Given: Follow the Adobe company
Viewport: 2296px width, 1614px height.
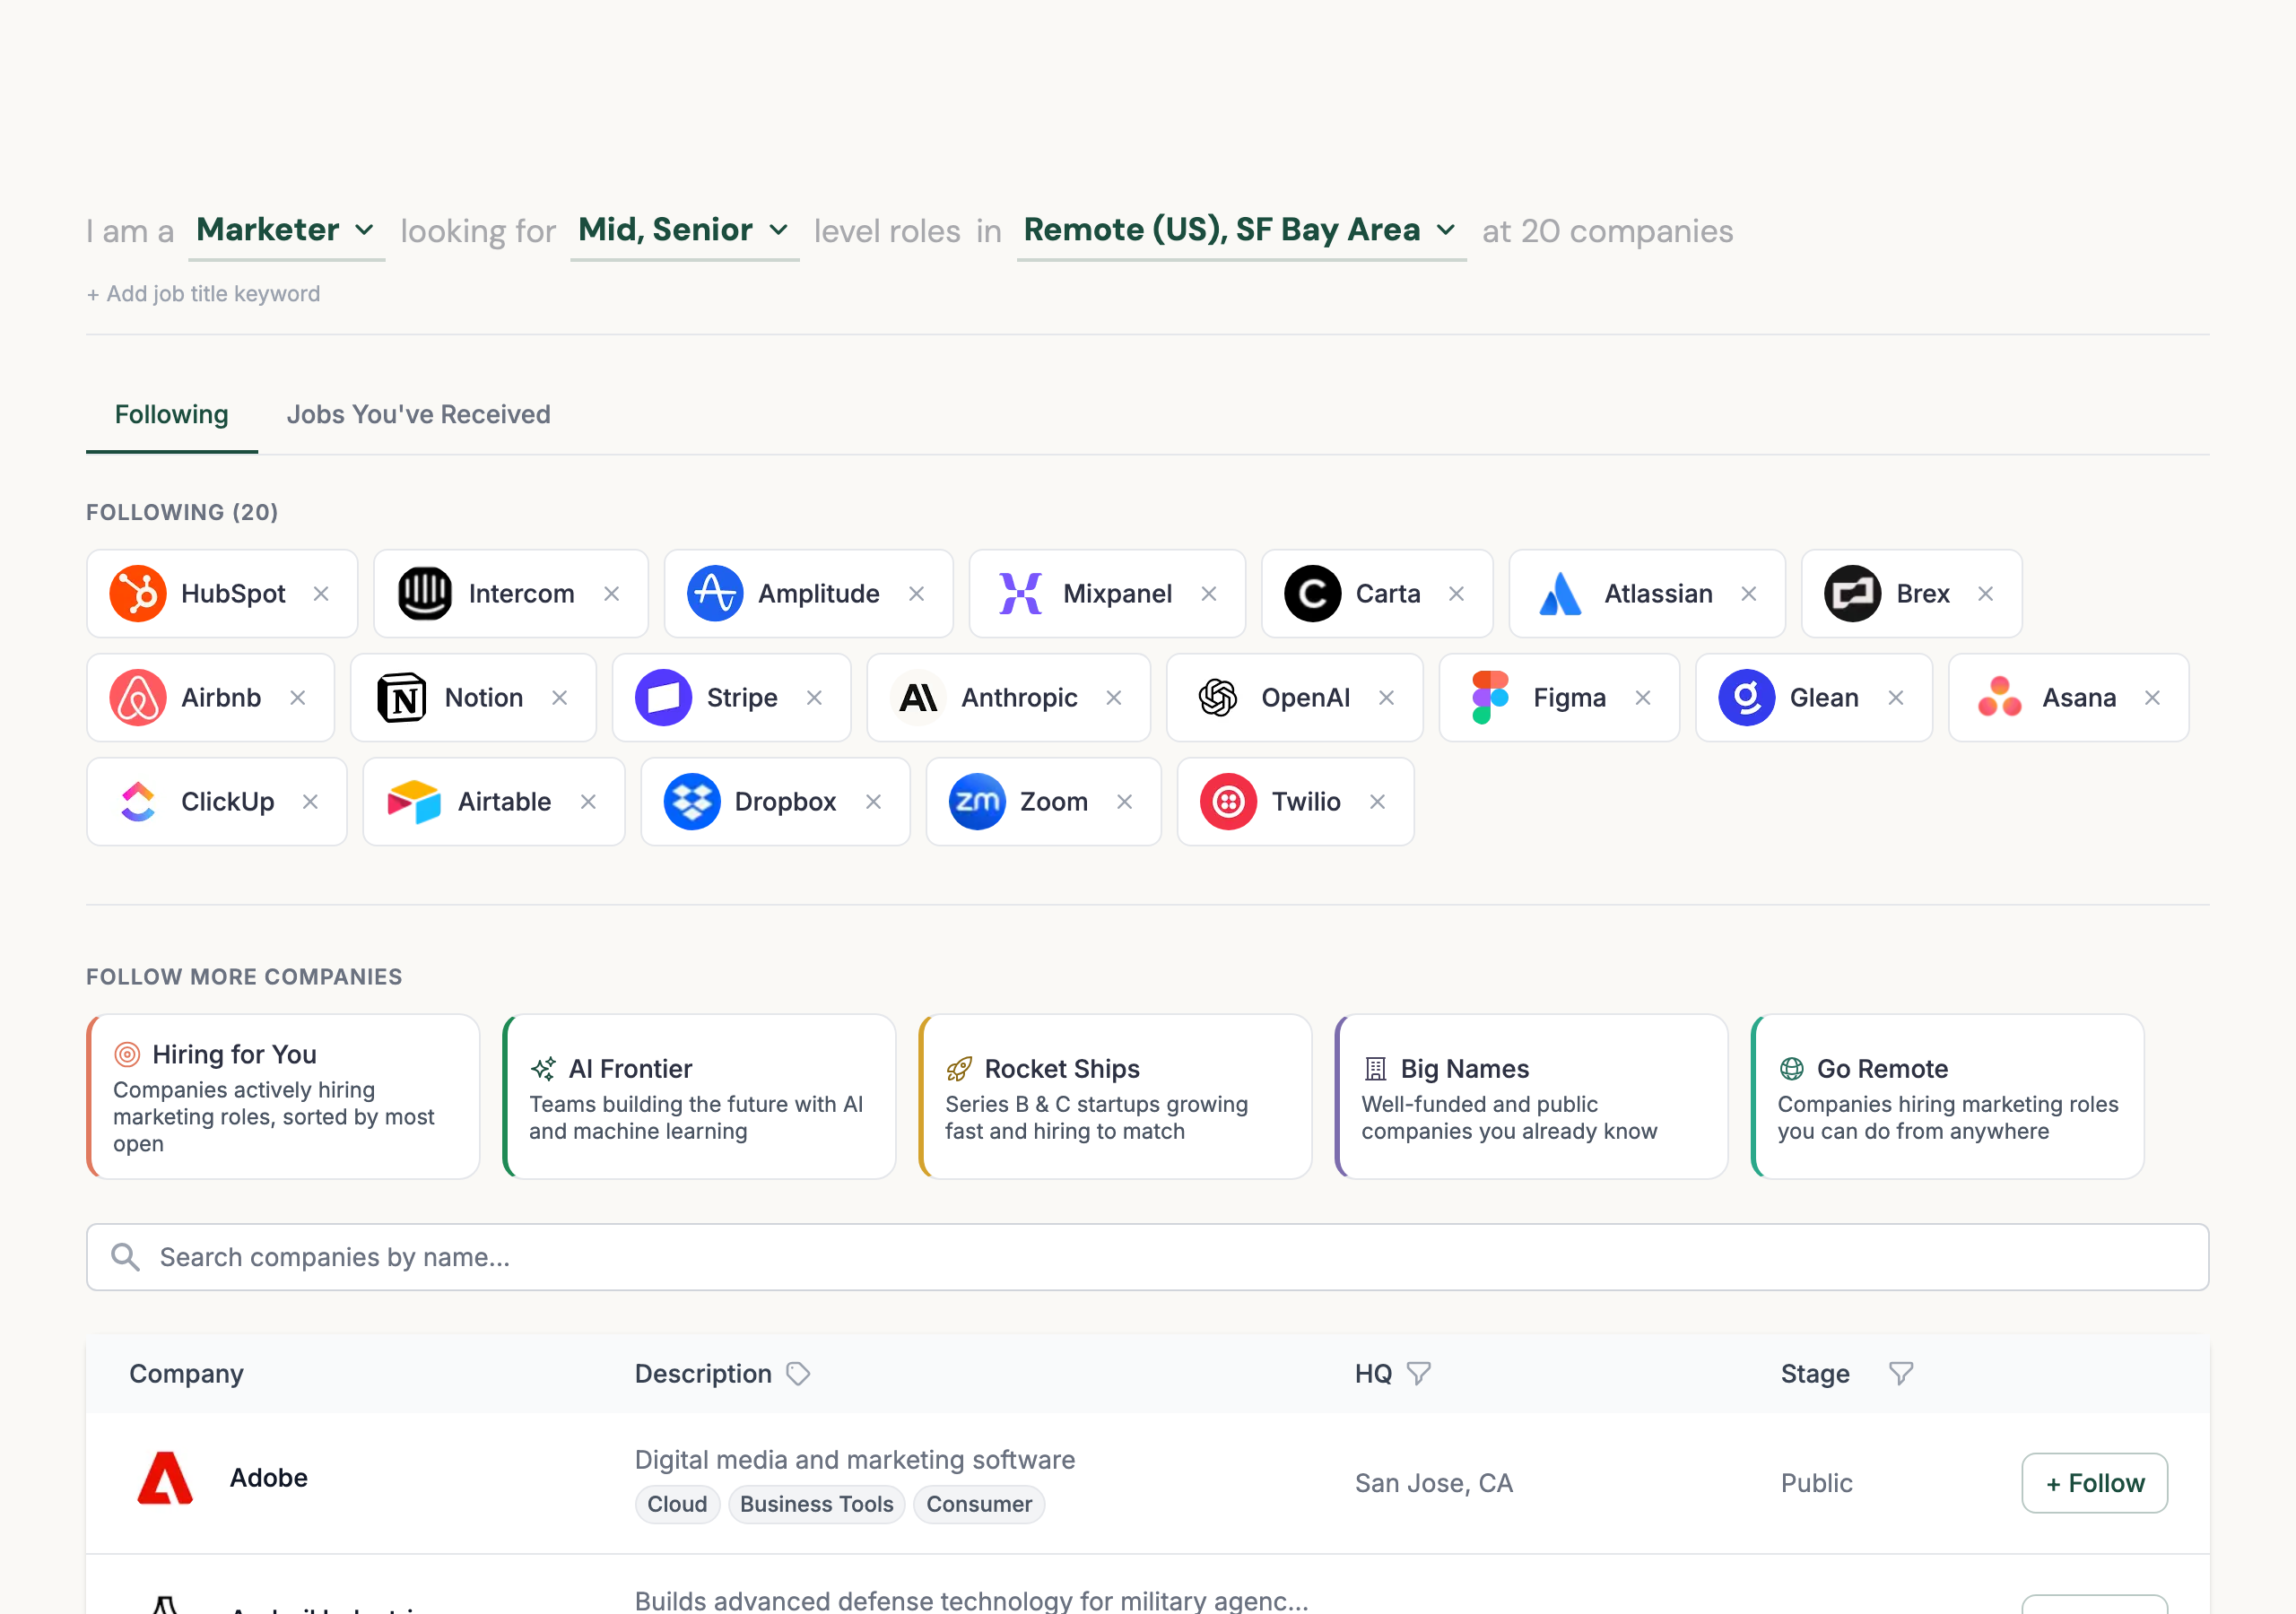Looking at the screenshot, I should [x=2094, y=1483].
